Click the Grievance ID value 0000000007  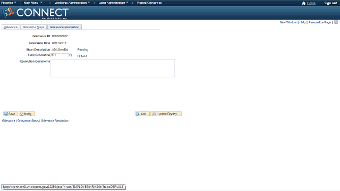click(60, 36)
